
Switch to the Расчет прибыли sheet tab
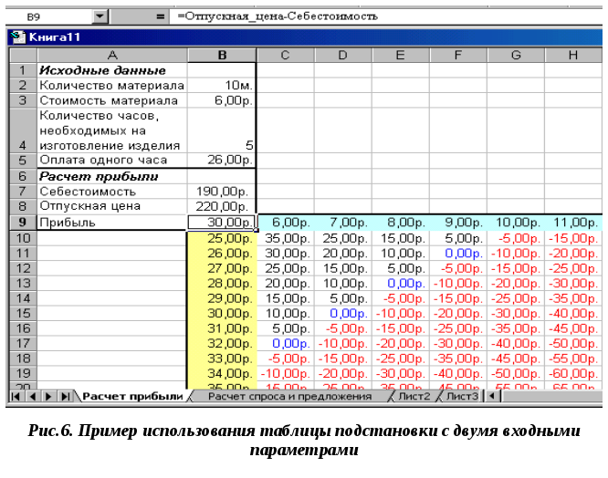pos(132,396)
